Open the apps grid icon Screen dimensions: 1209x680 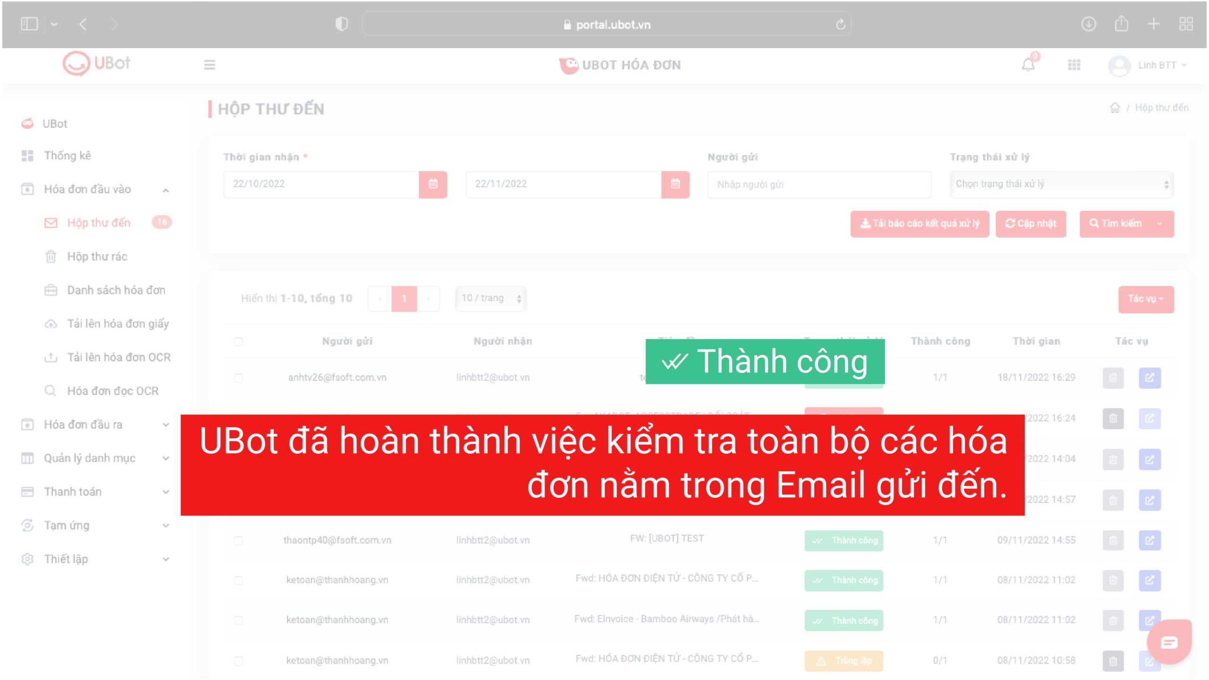click(1074, 65)
